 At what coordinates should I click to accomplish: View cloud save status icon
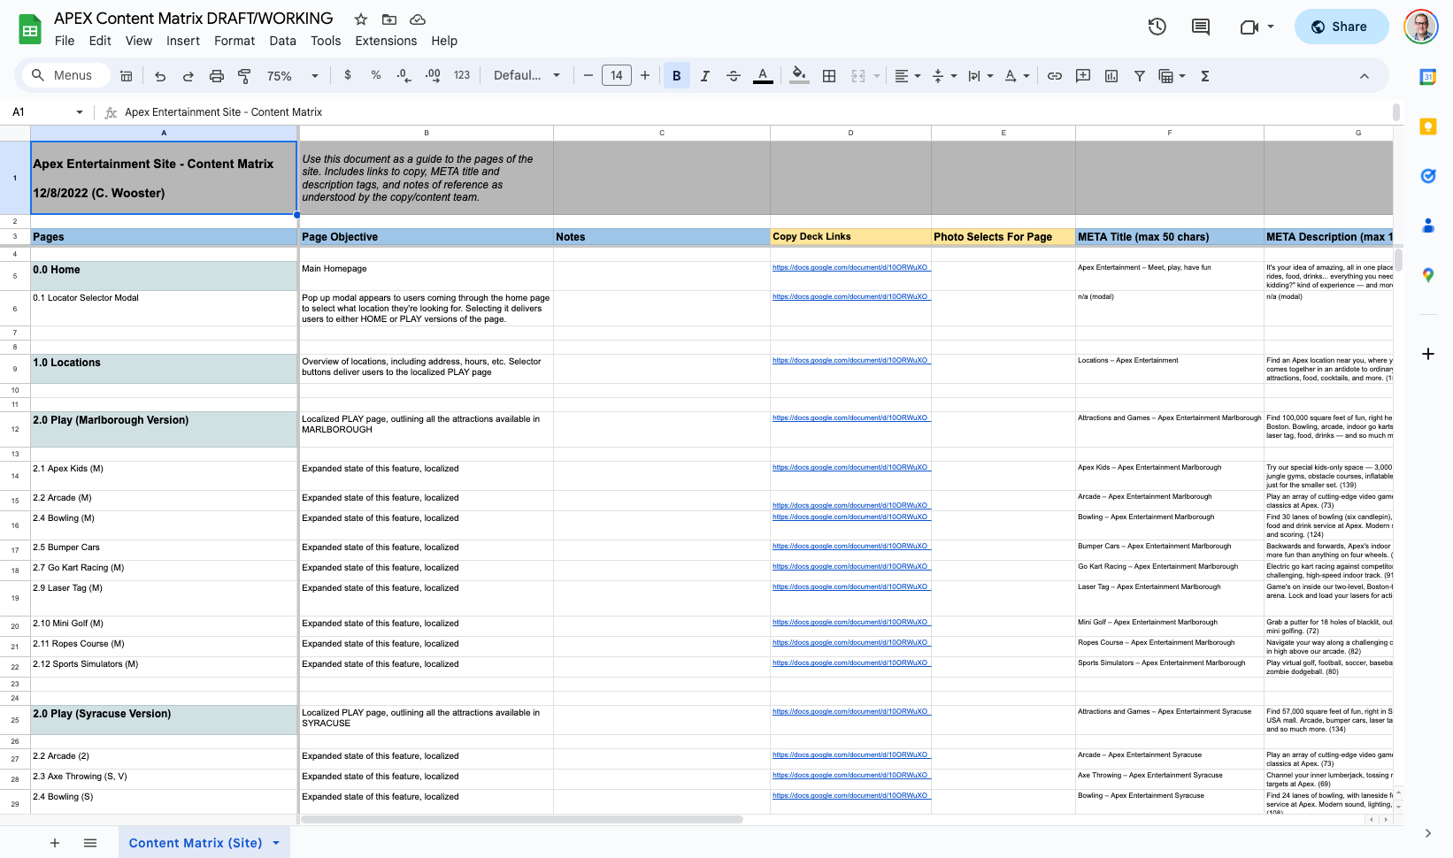point(418,19)
